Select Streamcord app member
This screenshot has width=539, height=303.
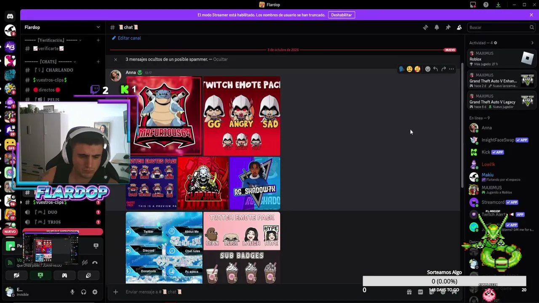point(502,202)
